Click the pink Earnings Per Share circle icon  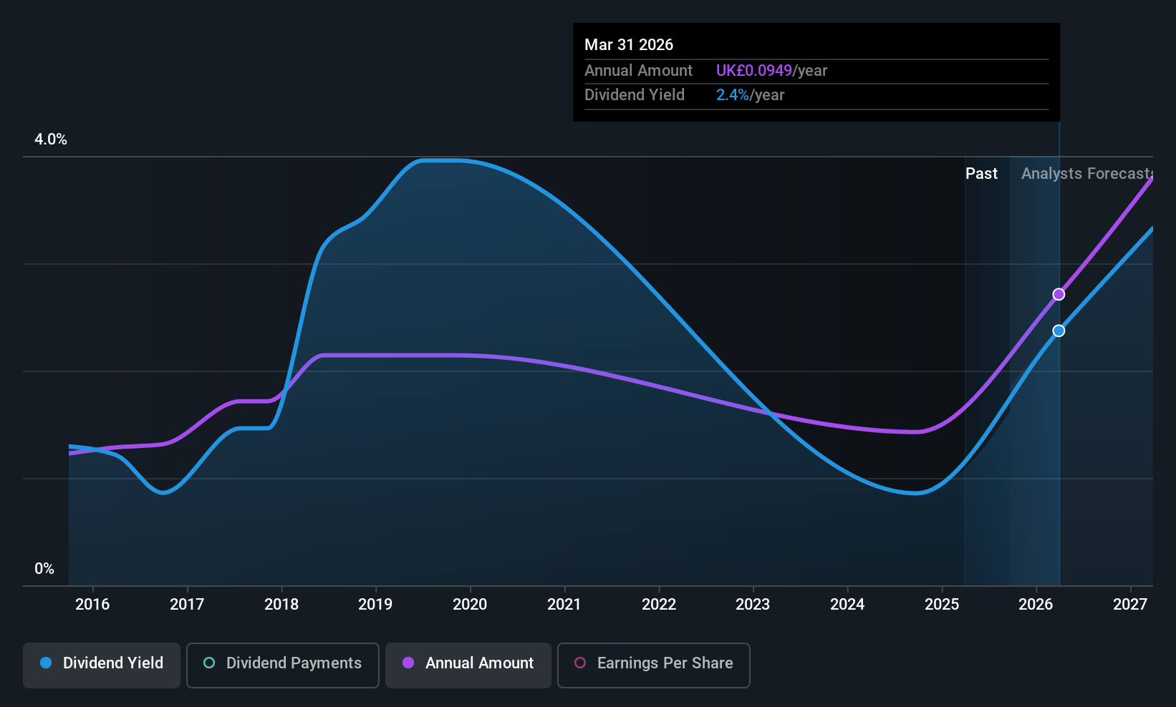point(580,663)
